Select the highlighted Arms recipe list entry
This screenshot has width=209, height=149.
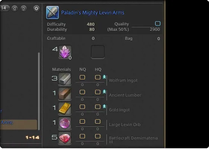point(18,124)
